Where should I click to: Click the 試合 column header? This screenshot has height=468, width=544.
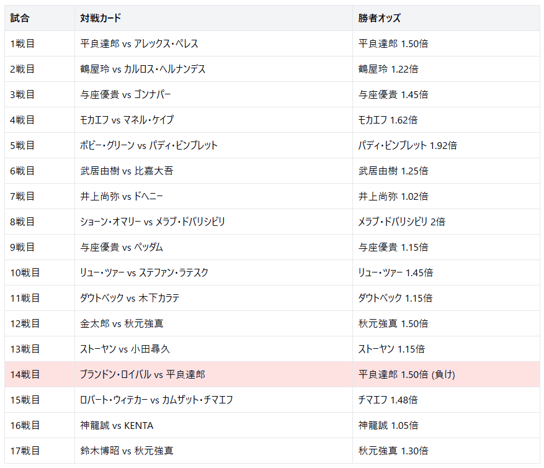[20, 18]
